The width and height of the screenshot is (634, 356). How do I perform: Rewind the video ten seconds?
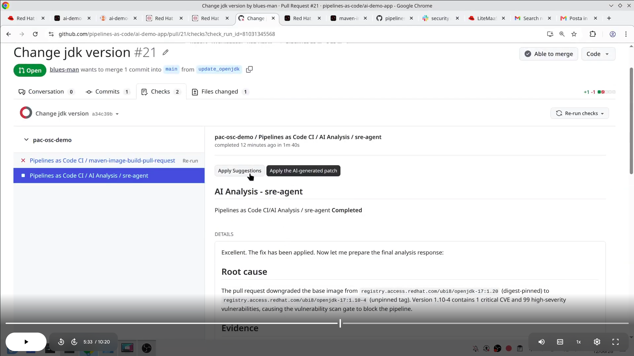(61, 342)
